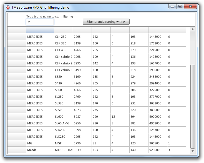Select the value '3275000'
204x163 pixels.
tap(158, 90)
